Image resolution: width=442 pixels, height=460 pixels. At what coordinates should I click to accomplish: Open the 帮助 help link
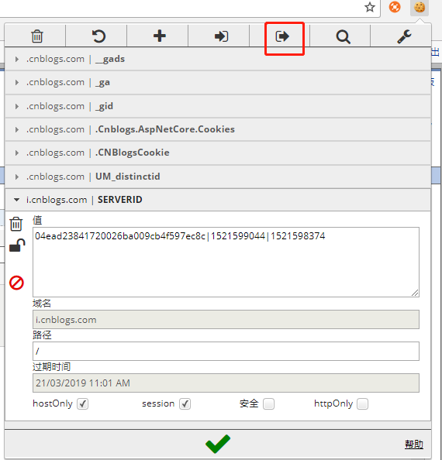point(414,445)
